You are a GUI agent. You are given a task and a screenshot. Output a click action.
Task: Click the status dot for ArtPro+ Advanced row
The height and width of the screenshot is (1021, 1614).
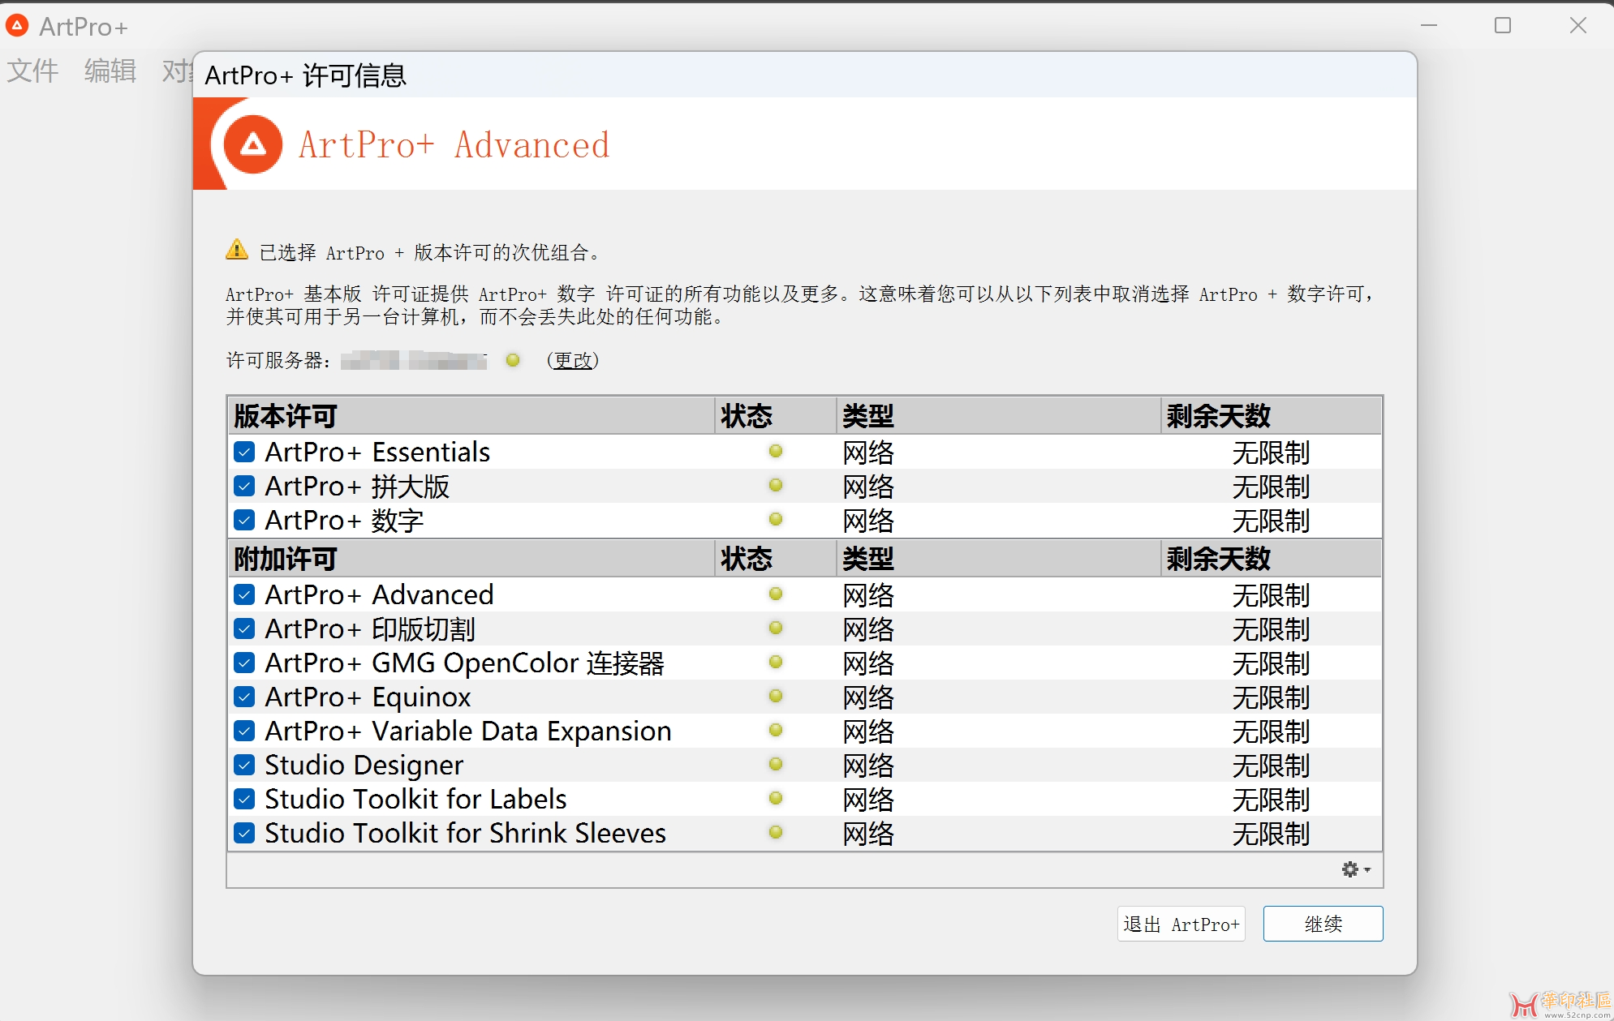pos(776,594)
